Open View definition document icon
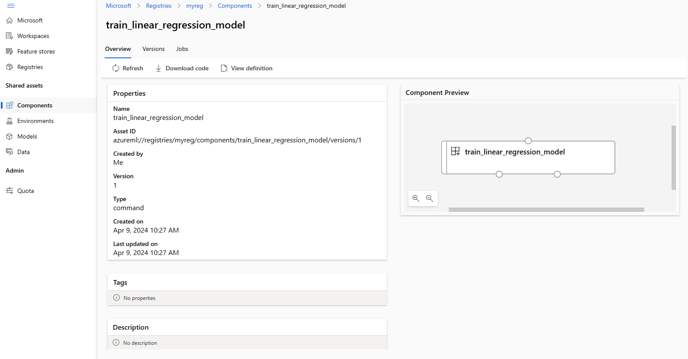 (224, 68)
